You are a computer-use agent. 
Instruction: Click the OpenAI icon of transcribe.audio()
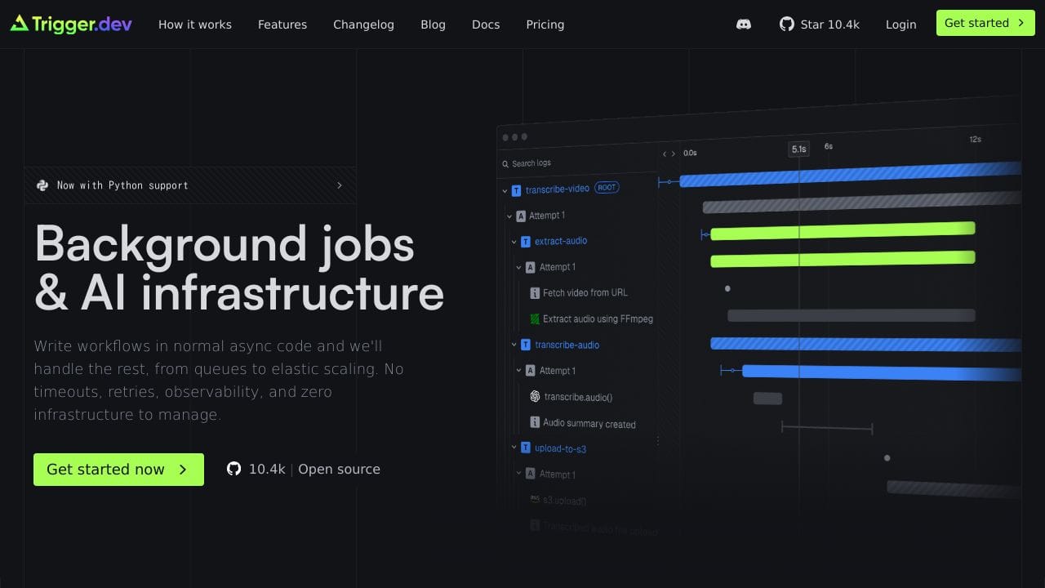(x=535, y=396)
